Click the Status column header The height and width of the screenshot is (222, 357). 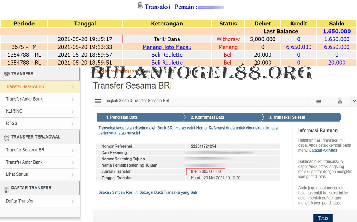tap(228, 24)
